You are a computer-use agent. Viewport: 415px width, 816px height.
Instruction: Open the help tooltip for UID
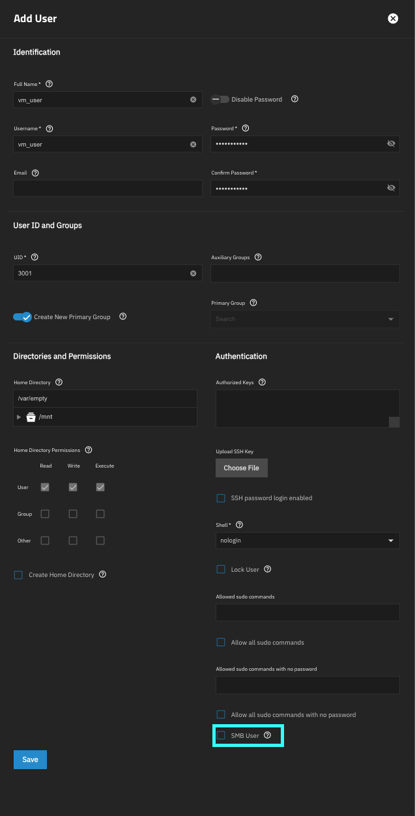pos(35,257)
